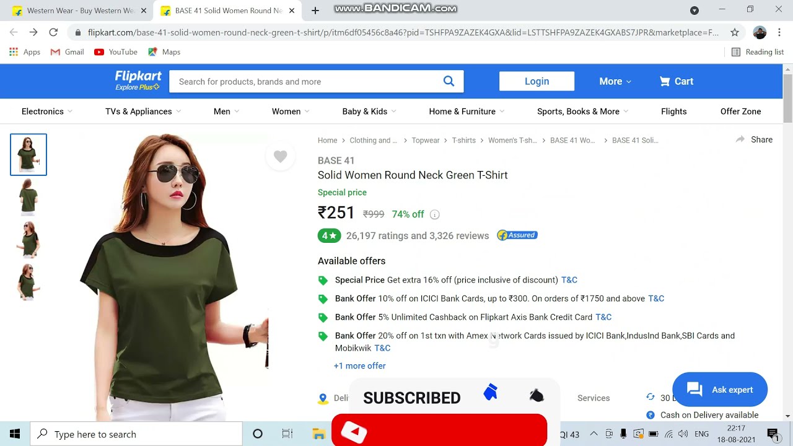Click the search magnifier icon
This screenshot has height=446, width=793.
[449, 81]
